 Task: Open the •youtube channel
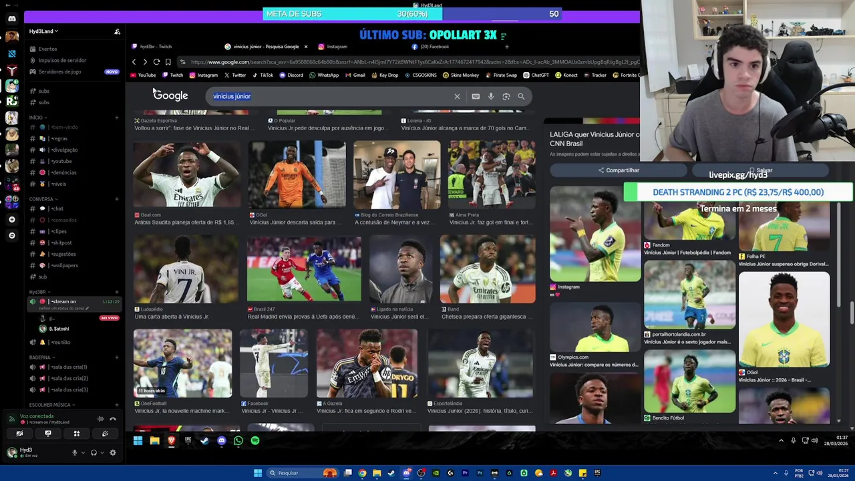(x=61, y=161)
